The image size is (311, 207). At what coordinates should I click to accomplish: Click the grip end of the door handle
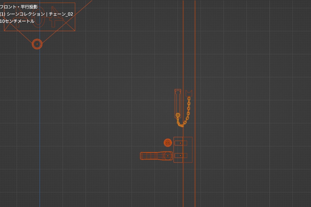pyautogui.click(x=142, y=156)
